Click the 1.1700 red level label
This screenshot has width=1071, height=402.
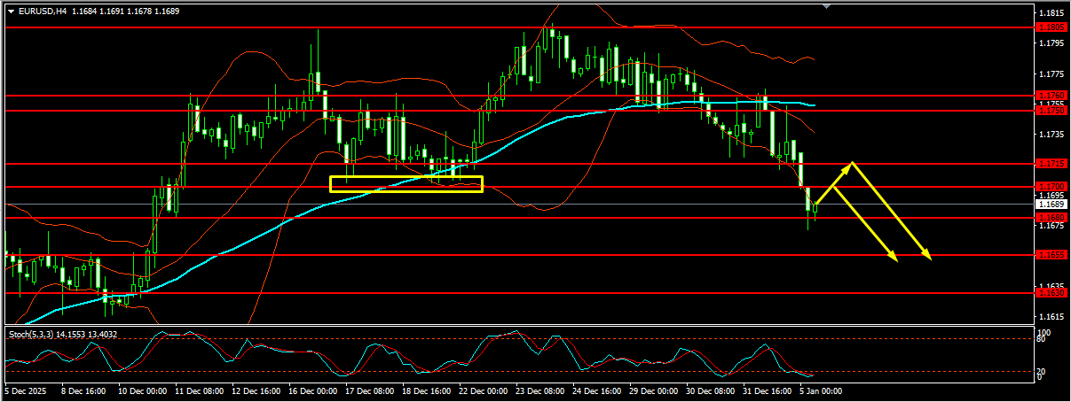(1050, 187)
